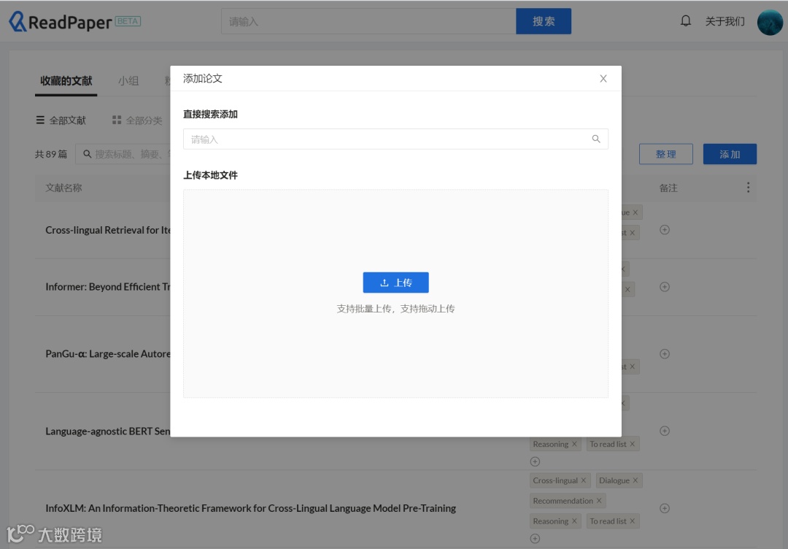This screenshot has width=788, height=549.
Task: Close the 添加论文 dialog
Action: pyautogui.click(x=603, y=78)
